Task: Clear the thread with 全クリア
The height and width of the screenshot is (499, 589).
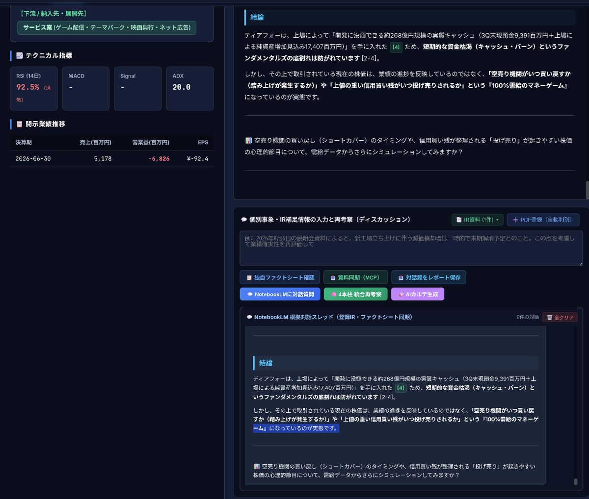Action: click(x=560, y=317)
